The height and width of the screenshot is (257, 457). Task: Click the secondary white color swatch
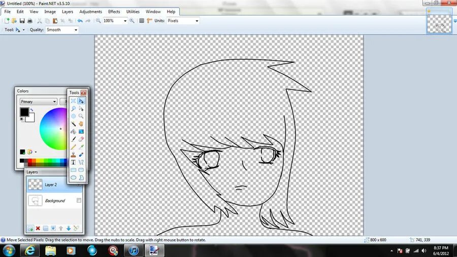click(31, 118)
